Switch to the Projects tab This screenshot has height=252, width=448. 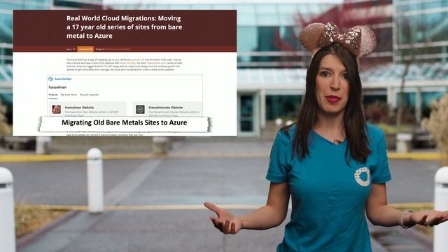tap(53, 94)
